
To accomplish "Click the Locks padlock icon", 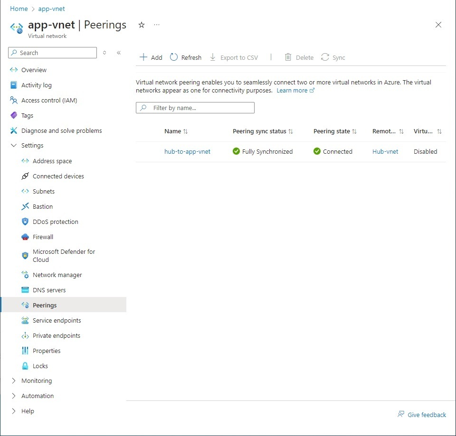I will [x=26, y=366].
